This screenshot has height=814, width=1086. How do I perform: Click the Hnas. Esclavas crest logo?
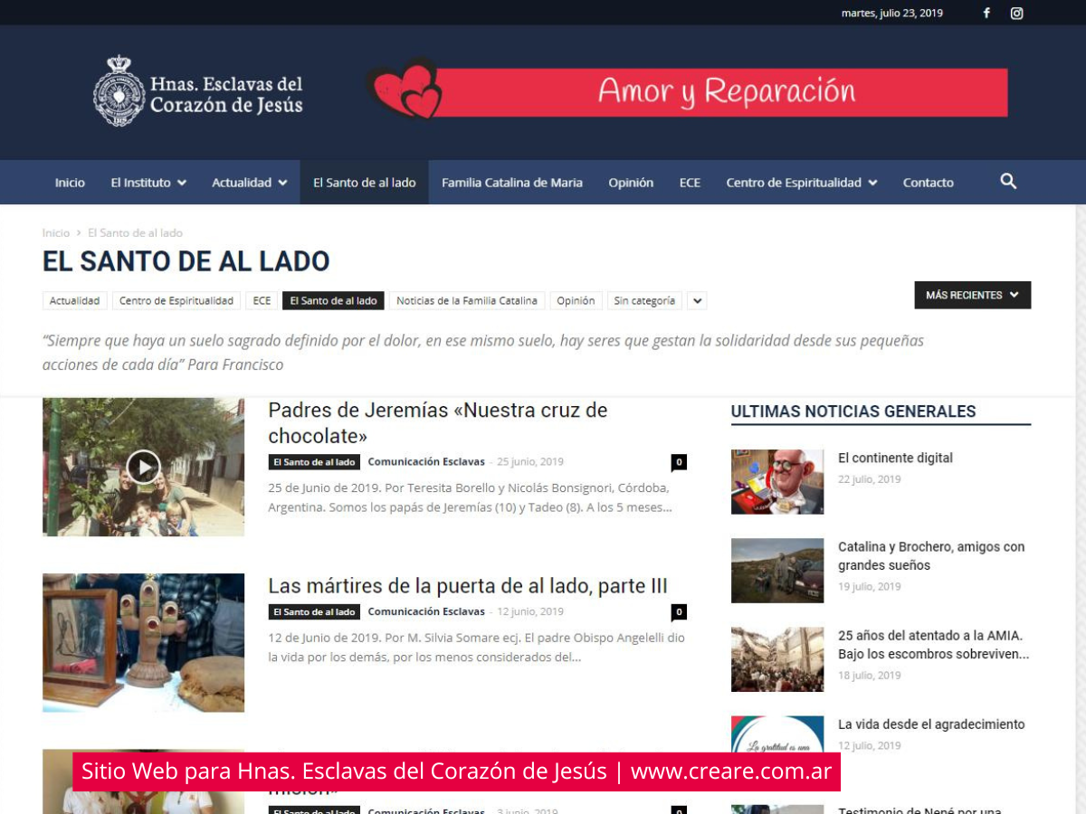pyautogui.click(x=119, y=91)
